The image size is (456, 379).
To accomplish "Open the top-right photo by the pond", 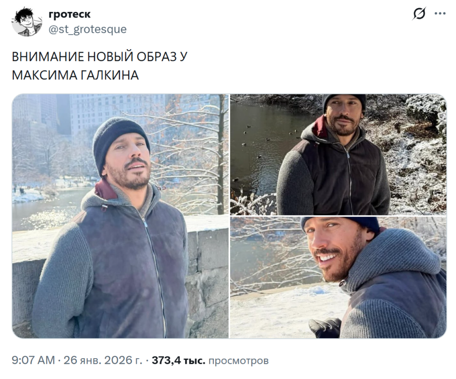I will click(338, 154).
